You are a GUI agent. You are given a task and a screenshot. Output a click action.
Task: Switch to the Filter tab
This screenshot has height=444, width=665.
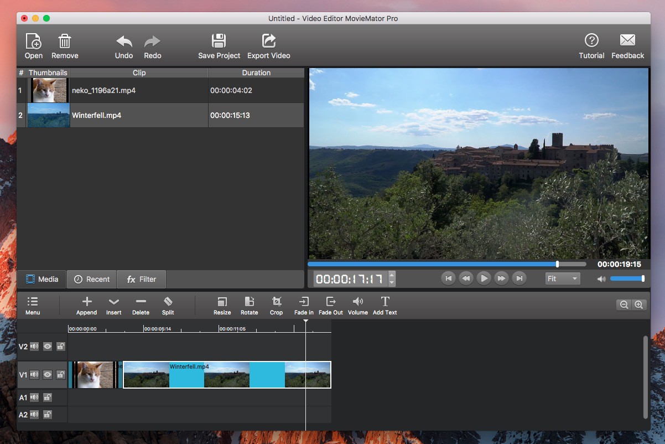pyautogui.click(x=142, y=279)
